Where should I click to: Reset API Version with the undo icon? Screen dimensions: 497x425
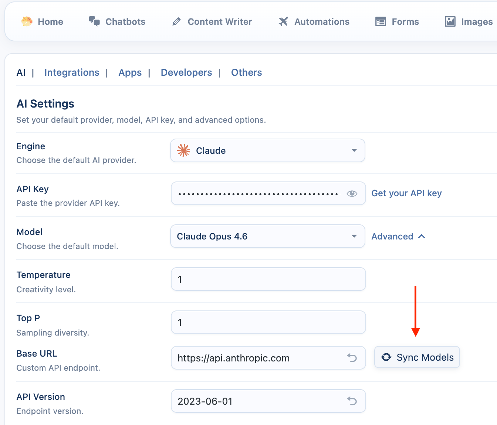(x=352, y=401)
